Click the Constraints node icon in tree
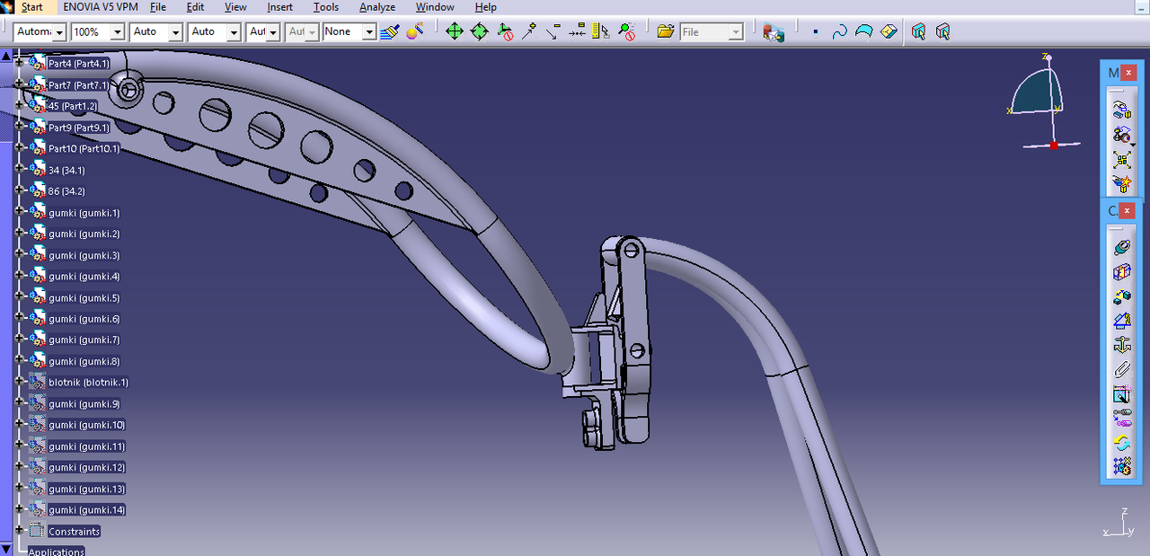The height and width of the screenshot is (556, 1150). click(36, 531)
